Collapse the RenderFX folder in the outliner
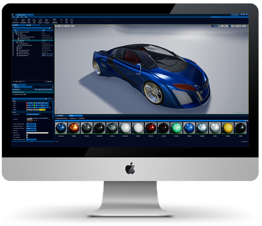Screen dimensions: 262x226 [16, 42]
